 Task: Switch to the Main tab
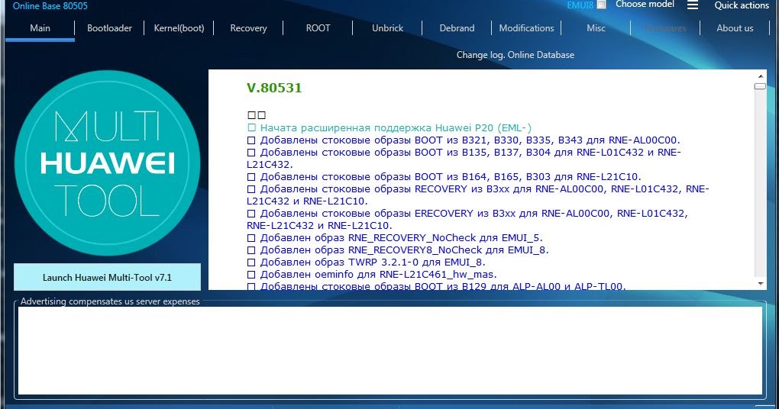tap(40, 28)
